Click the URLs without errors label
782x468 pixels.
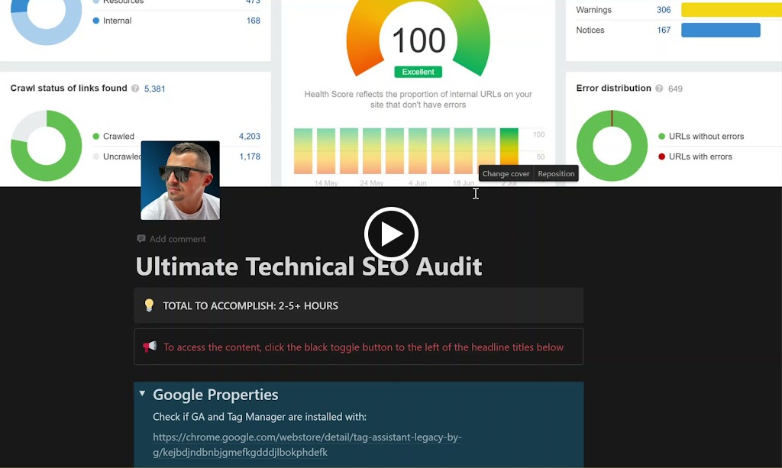tap(706, 136)
